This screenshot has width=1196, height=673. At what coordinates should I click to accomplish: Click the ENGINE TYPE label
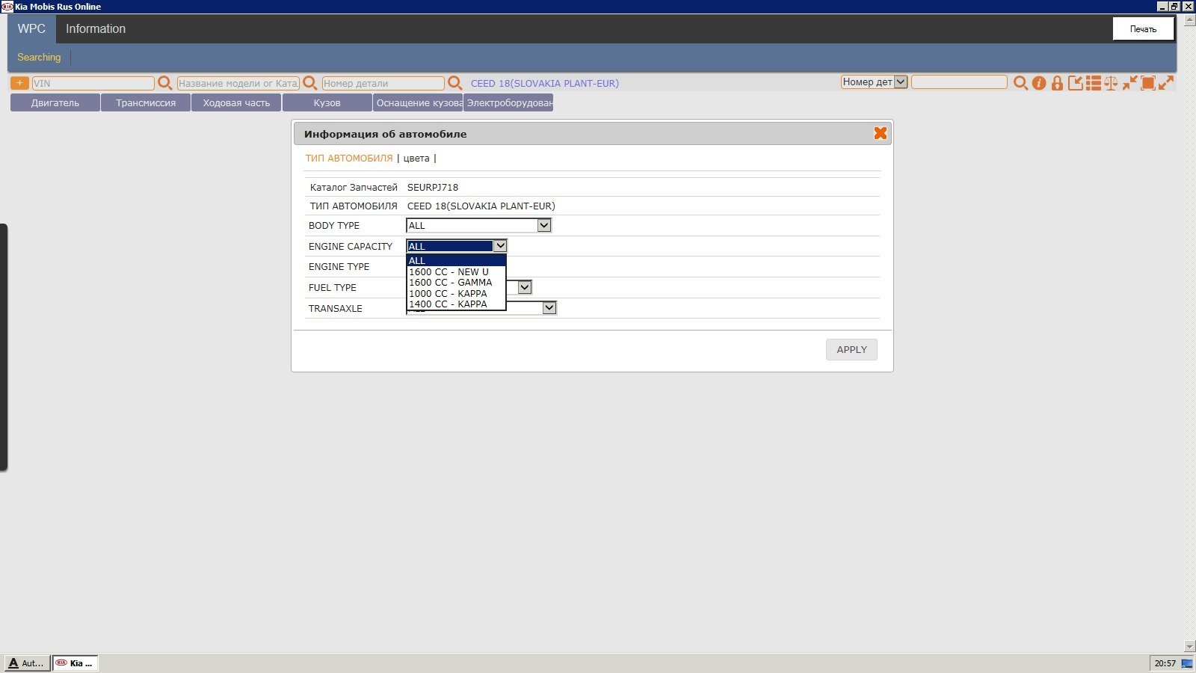[x=339, y=266]
